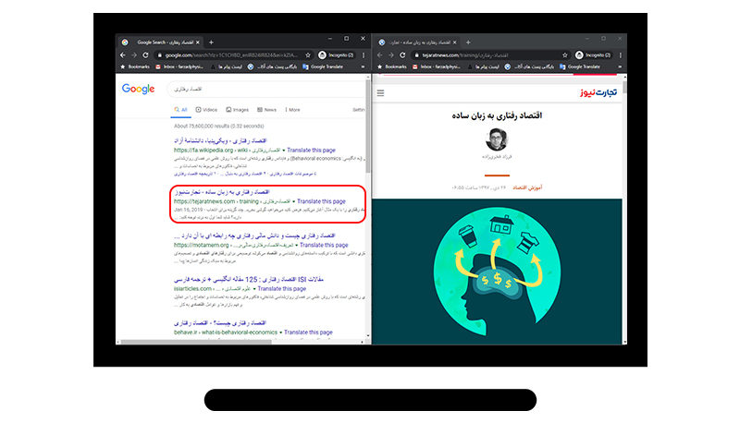Screen dimensions: 740x423
Task: Go forward in the Google Search window
Action: click(134, 55)
